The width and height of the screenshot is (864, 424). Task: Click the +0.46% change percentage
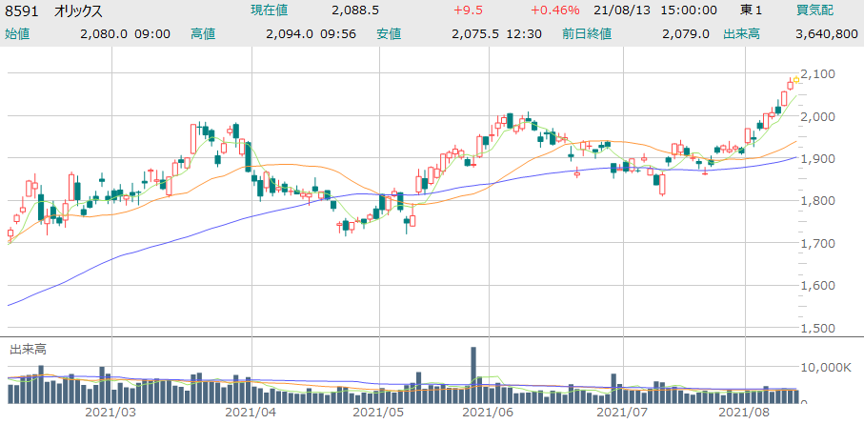[553, 10]
